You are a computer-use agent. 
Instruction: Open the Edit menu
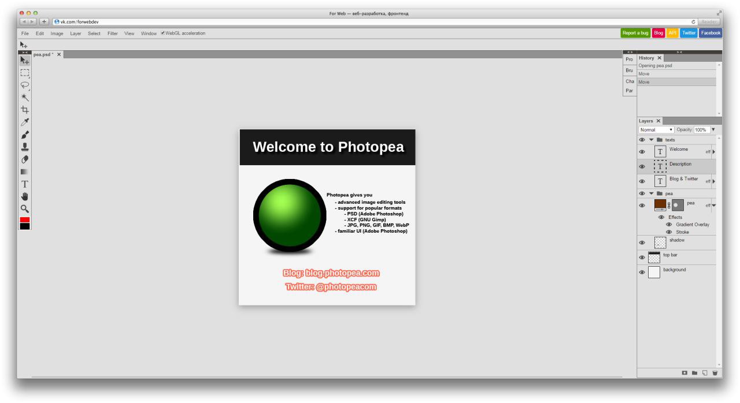coord(40,33)
